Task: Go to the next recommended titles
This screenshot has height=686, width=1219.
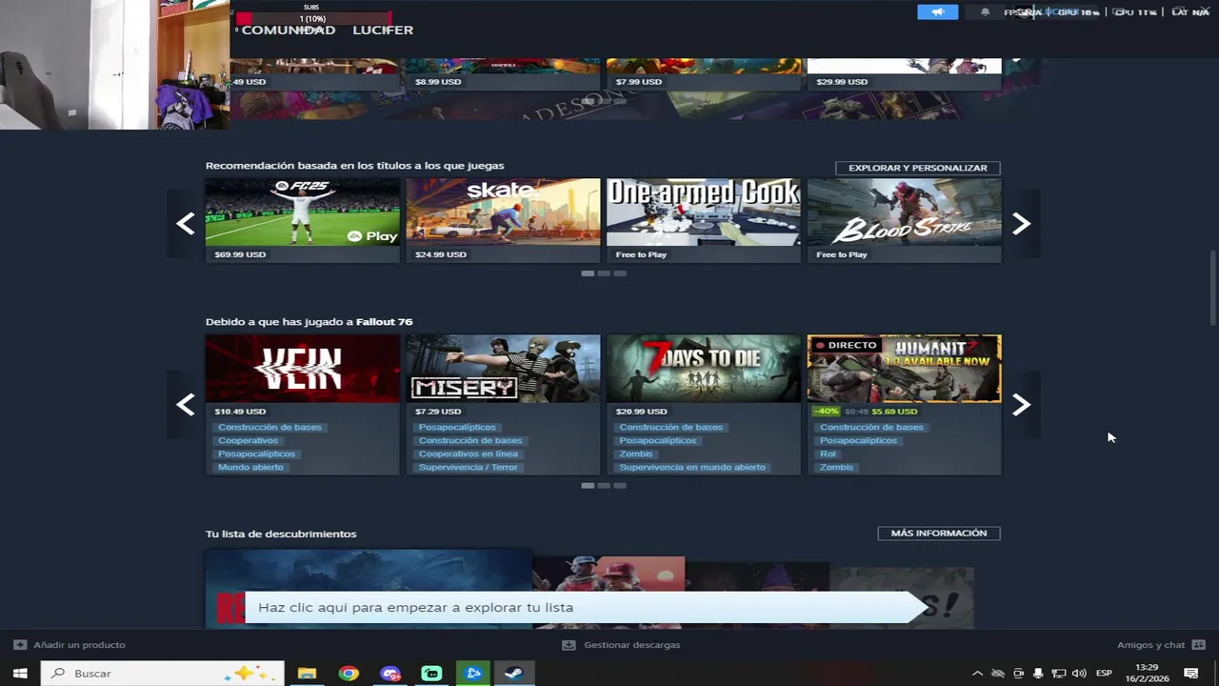Action: click(1021, 224)
